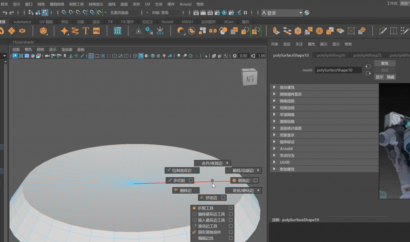The width and height of the screenshot is (410, 242).
Task: Open options box for 插入循环边工具
Action: coord(231,220)
